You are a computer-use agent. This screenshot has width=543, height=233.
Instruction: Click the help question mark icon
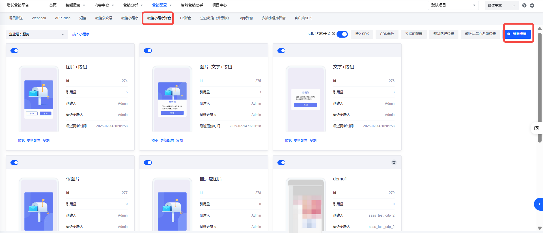[x=524, y=5]
